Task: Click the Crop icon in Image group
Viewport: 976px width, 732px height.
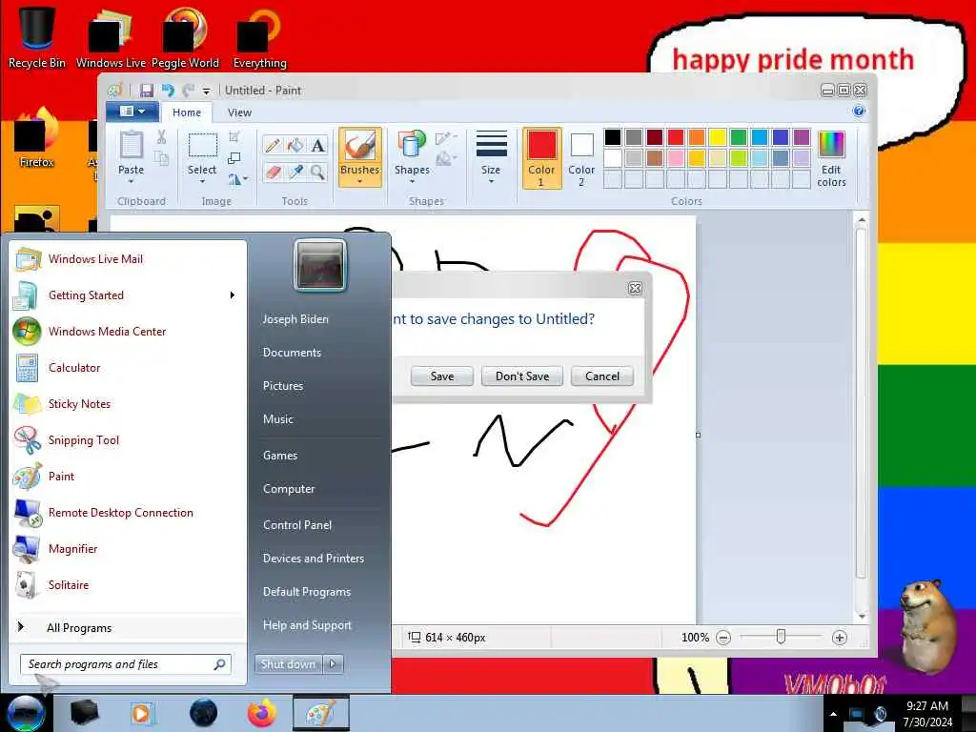Action: tap(234, 137)
